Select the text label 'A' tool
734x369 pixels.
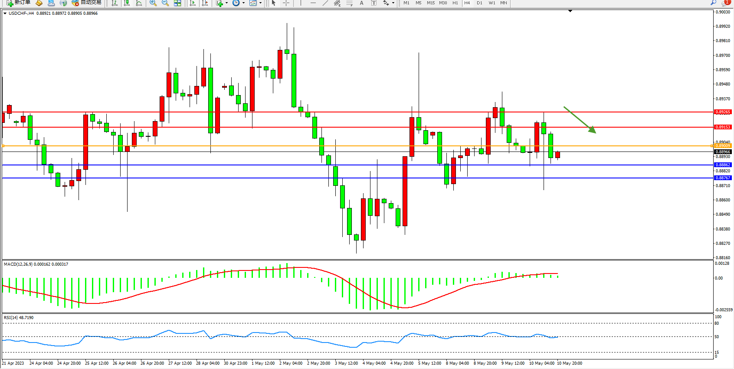[x=361, y=3]
